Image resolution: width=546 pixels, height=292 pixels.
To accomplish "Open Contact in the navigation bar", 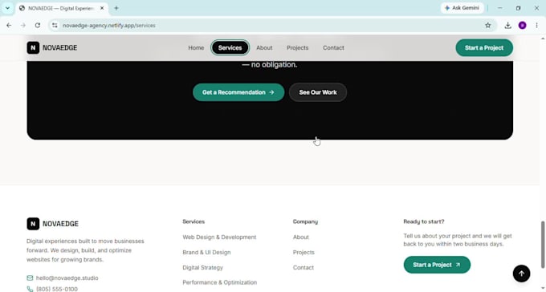I will 333,47.
